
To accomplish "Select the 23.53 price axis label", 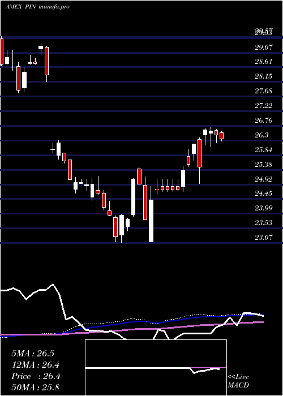I will (264, 223).
